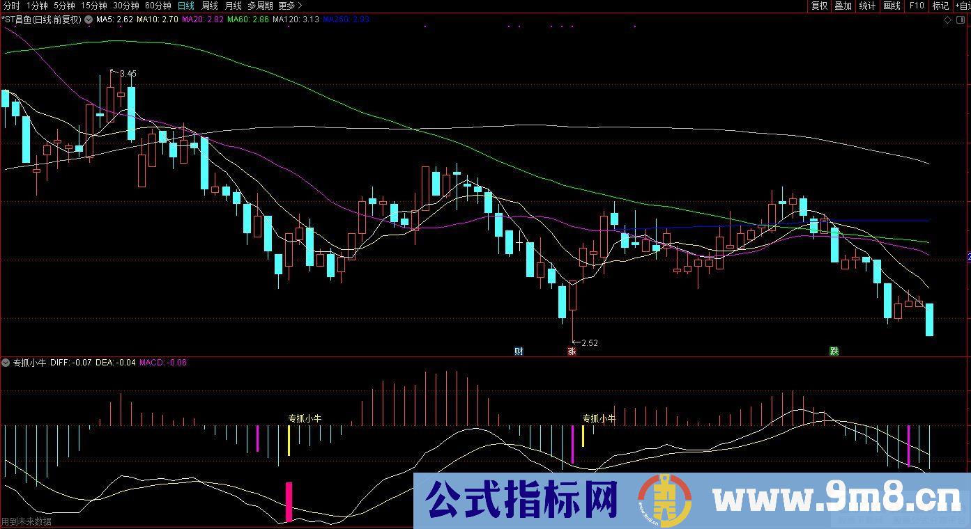The image size is (971, 529).
Task: Switch to 月线 monthly chart
Action: tap(233, 6)
